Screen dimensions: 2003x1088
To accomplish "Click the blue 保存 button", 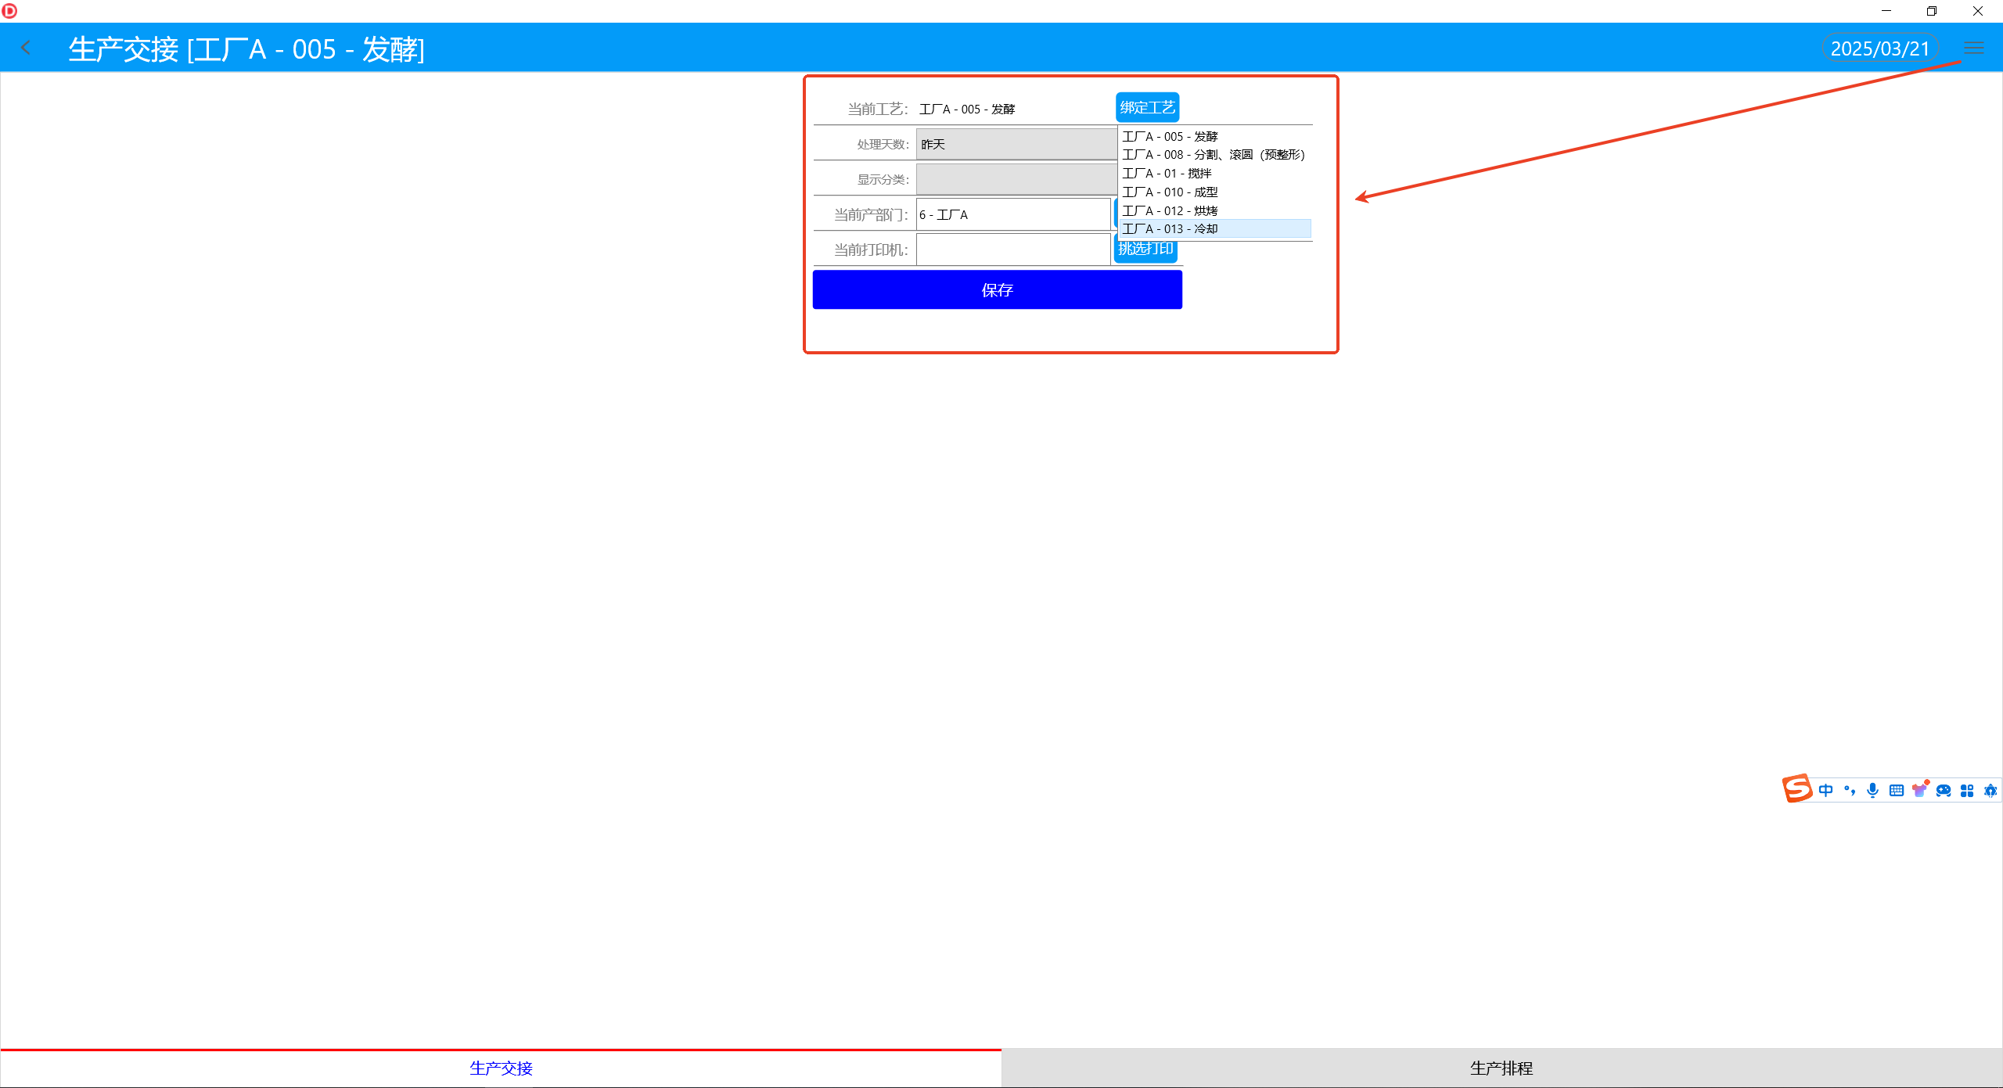I will coord(997,290).
